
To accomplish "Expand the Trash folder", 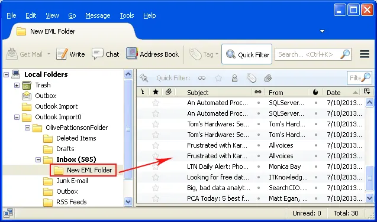I will (x=17, y=85).
